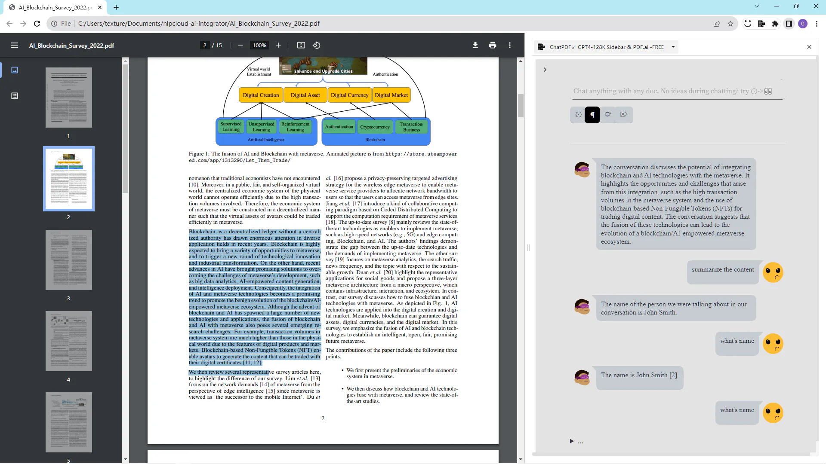
Task: Open the browser extensions puzzle menu
Action: tap(775, 24)
